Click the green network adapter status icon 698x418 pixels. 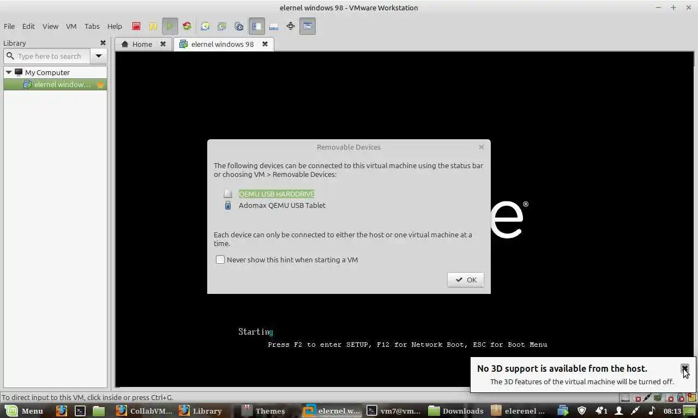click(x=658, y=398)
